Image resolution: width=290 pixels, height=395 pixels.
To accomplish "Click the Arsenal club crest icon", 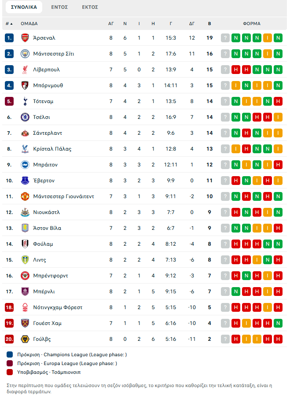I will [x=25, y=38].
